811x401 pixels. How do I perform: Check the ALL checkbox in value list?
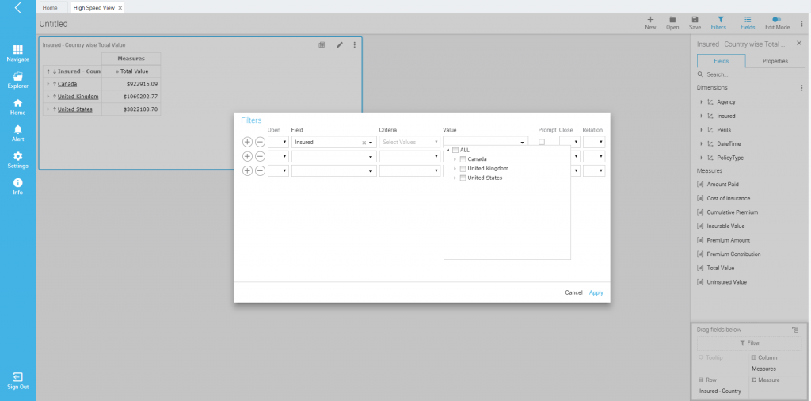coord(455,150)
